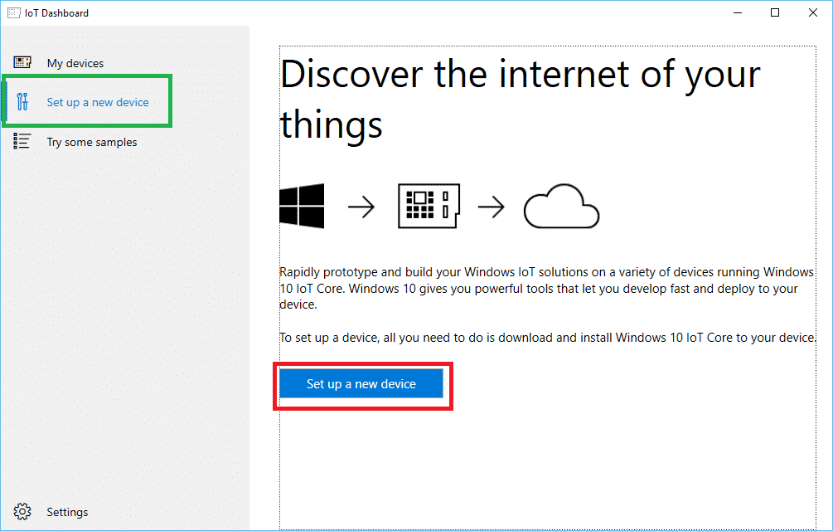
Task: Minimize the IoT Dashboard window
Action: point(737,12)
